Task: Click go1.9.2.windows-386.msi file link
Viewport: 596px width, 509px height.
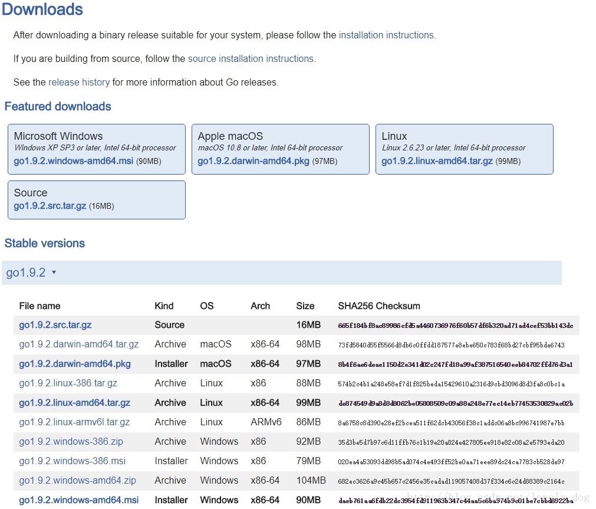Action: [73, 461]
